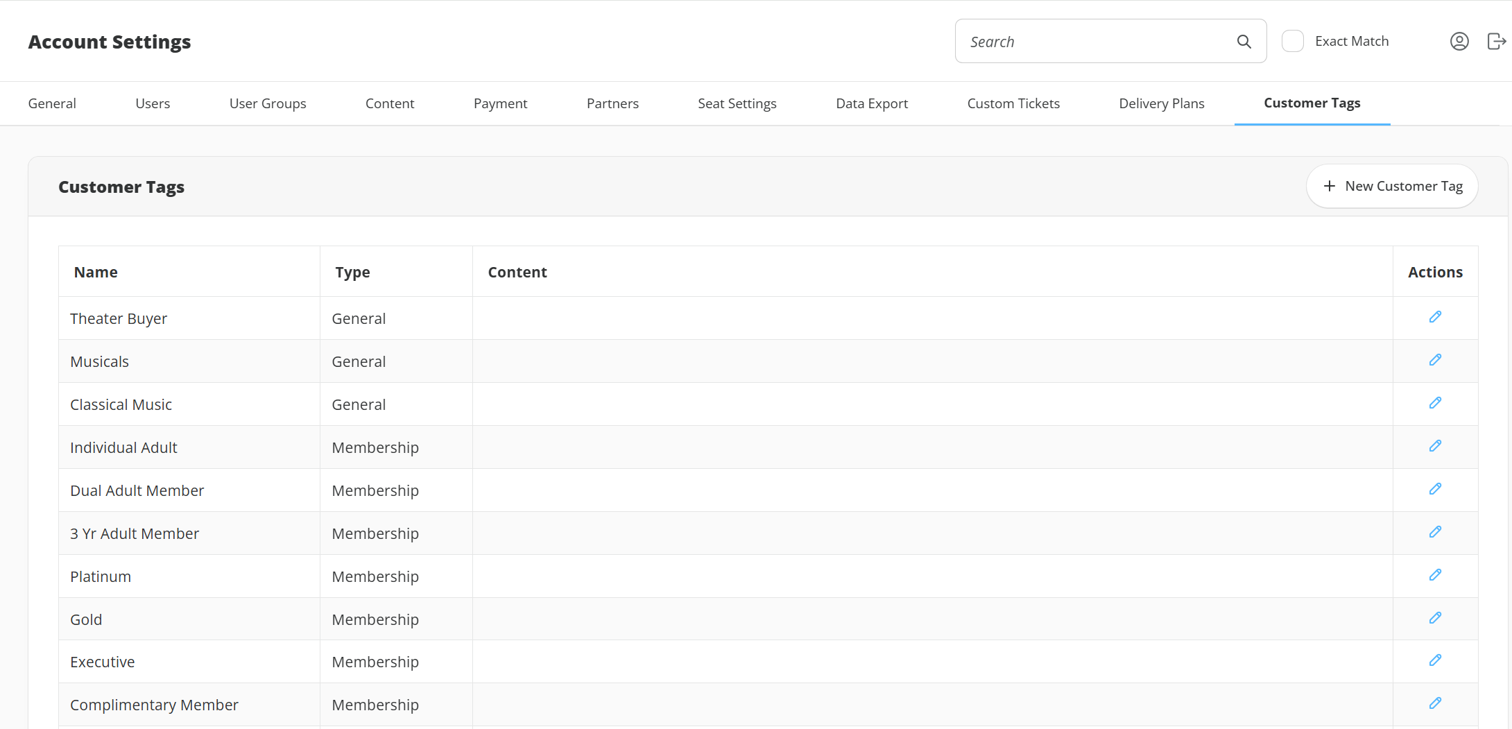Select the Custom Tickets tab
The image size is (1512, 729).
(x=1013, y=103)
